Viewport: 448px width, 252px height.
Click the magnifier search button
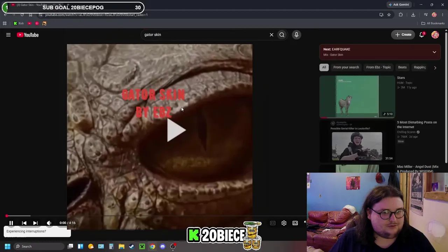(x=282, y=35)
